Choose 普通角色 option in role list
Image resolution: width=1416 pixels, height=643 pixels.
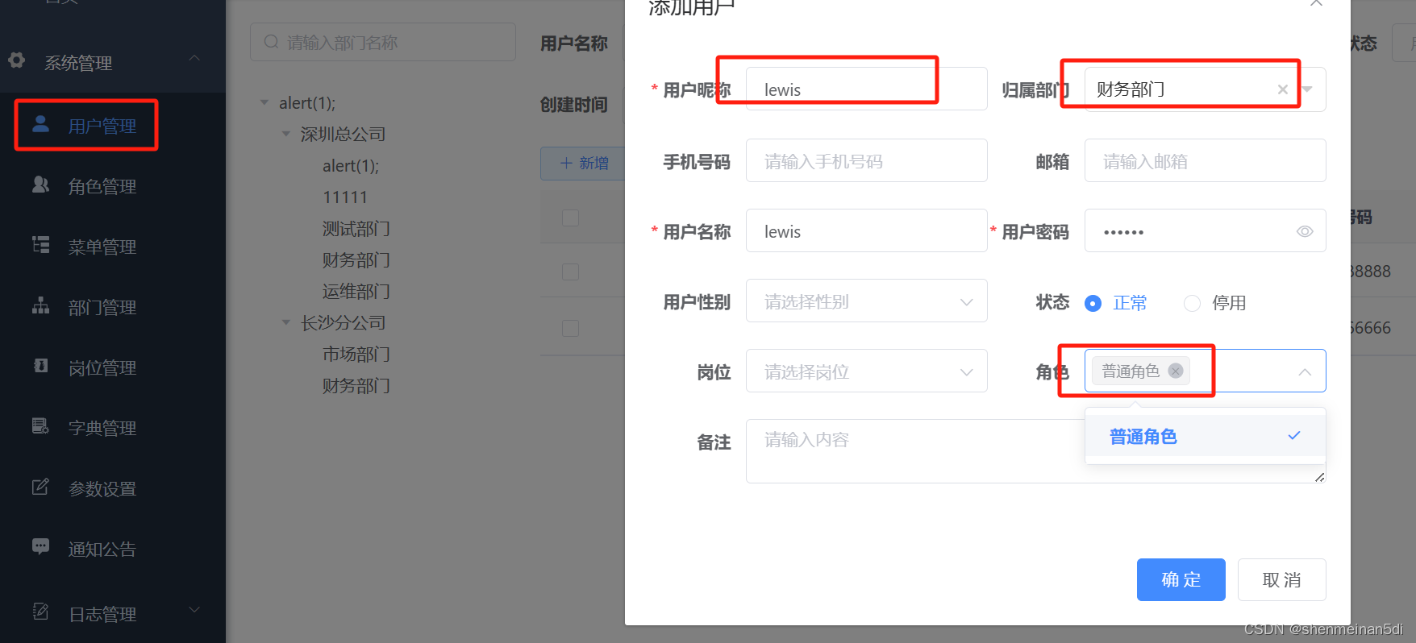(x=1206, y=436)
